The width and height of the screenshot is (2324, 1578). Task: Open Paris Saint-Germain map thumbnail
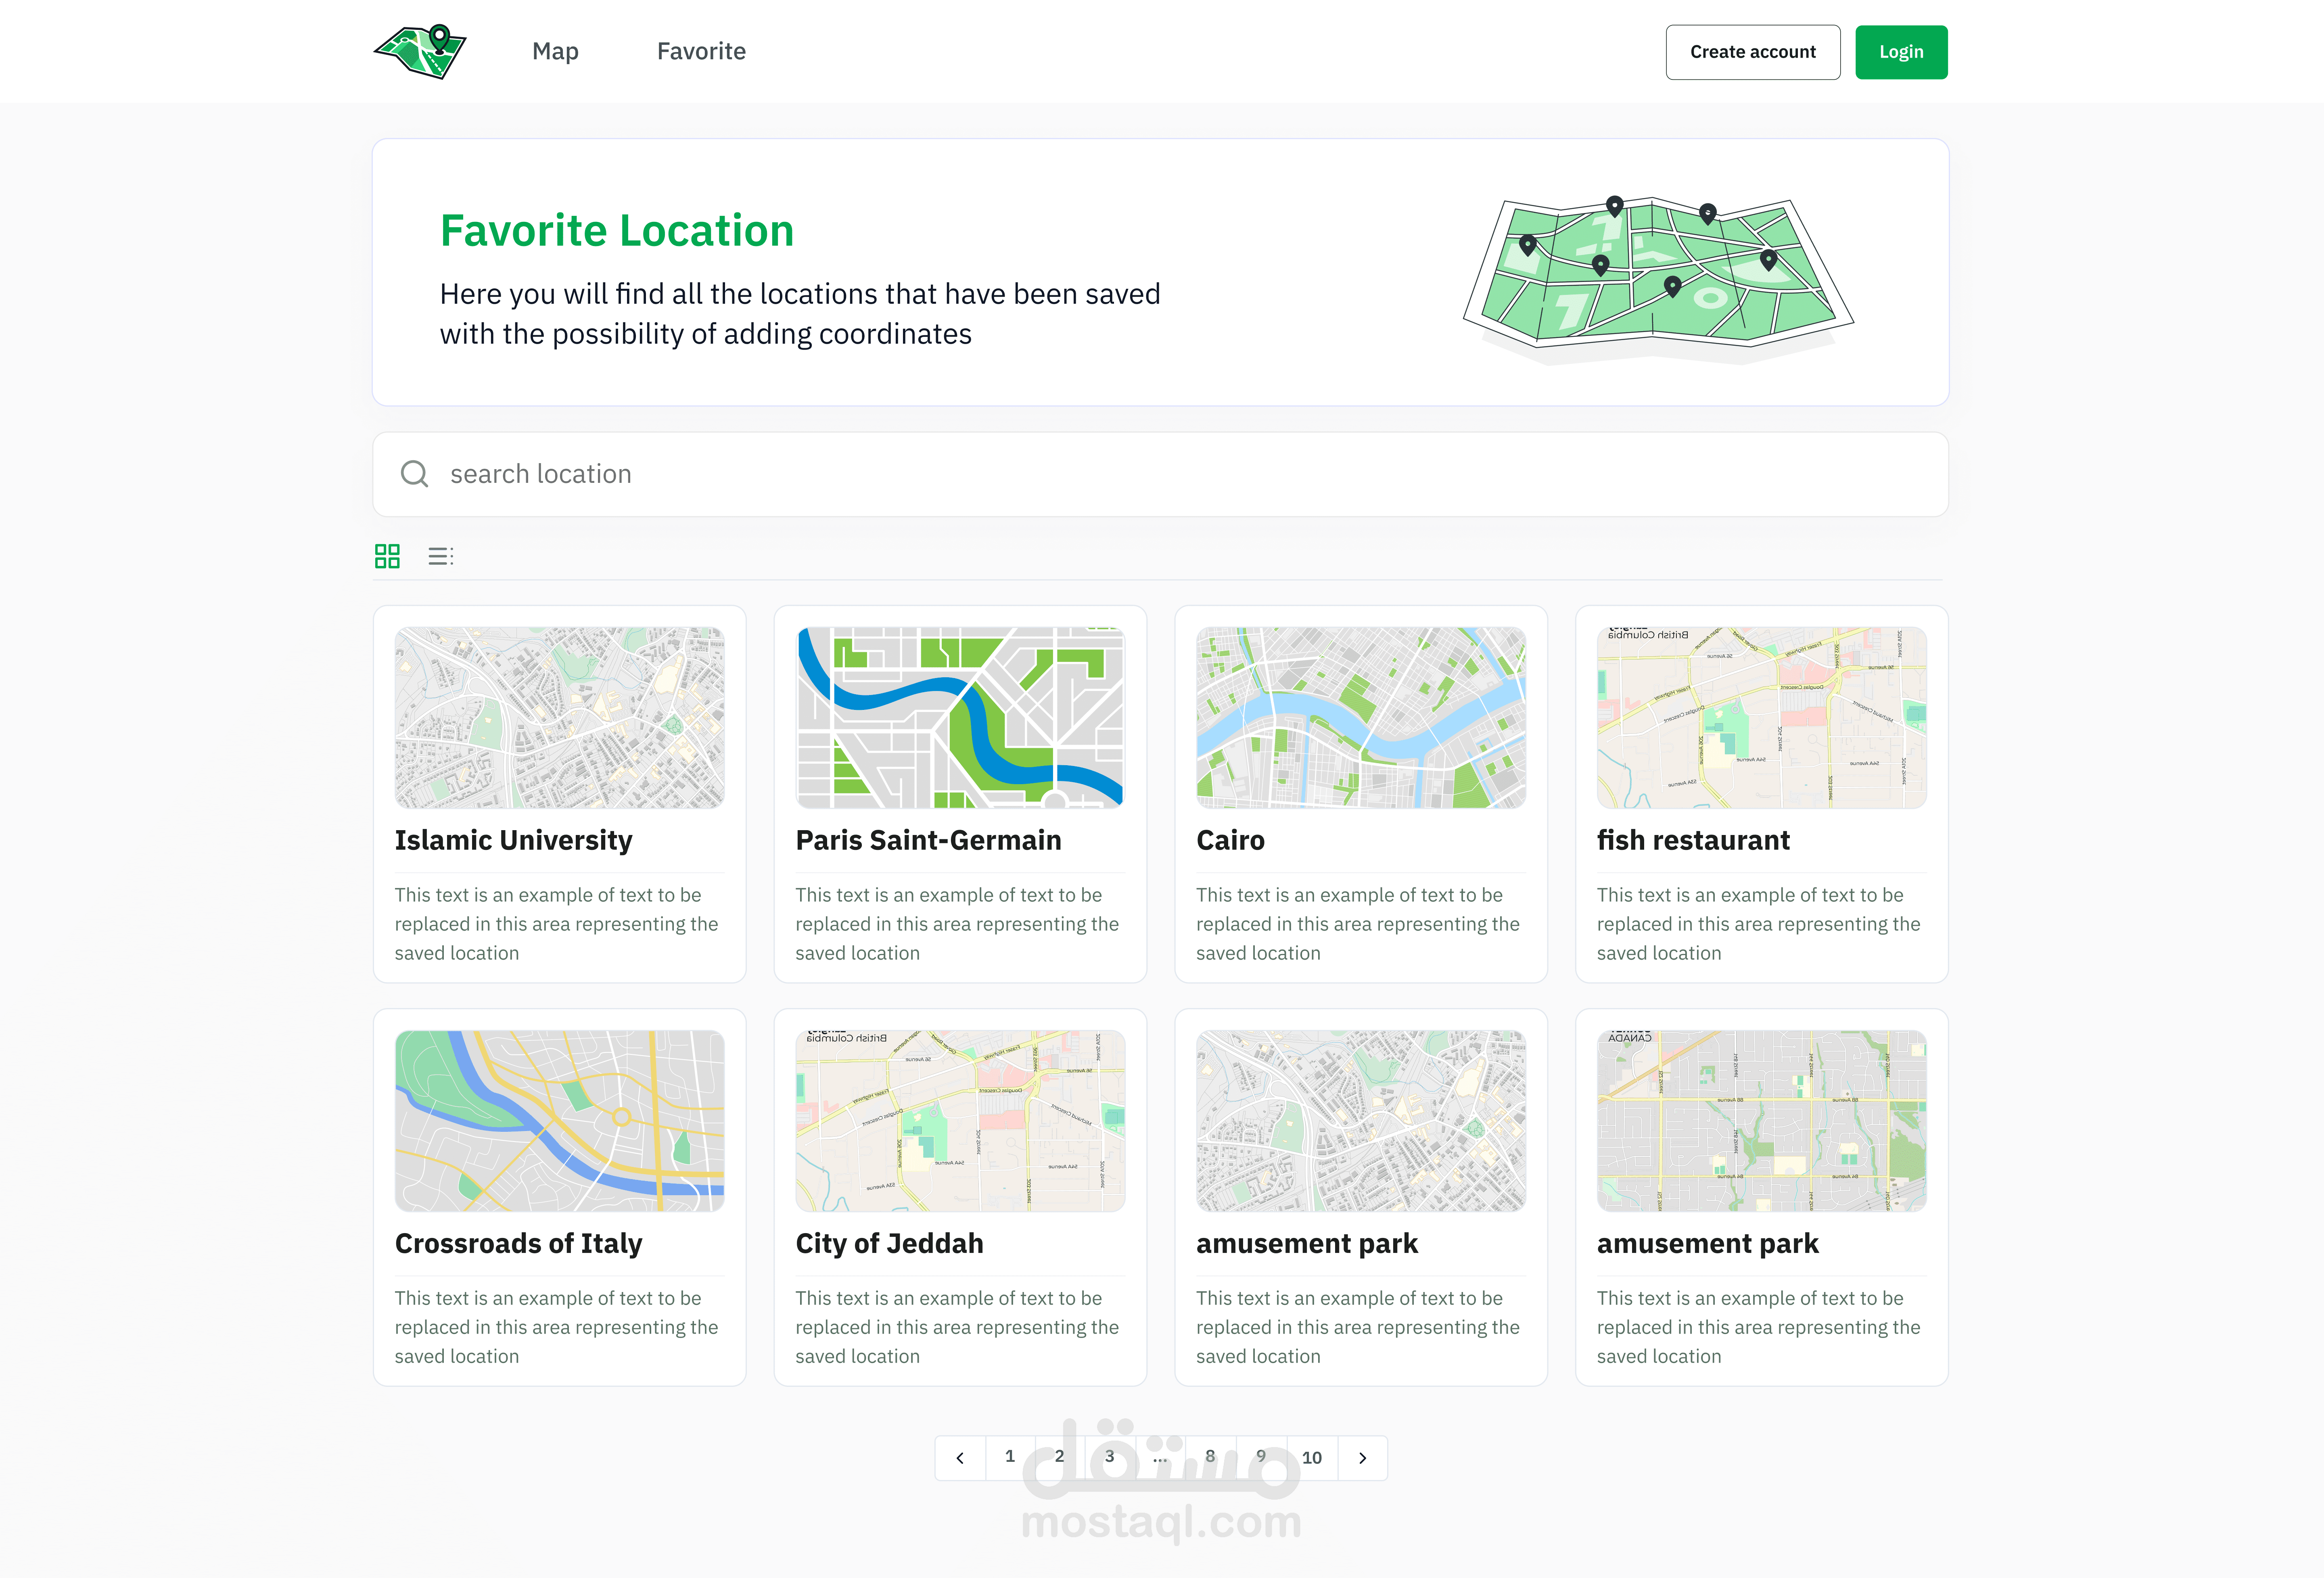point(960,717)
